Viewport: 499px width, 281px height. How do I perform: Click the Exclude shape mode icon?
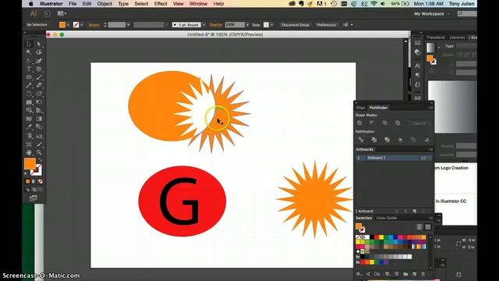pos(398,123)
